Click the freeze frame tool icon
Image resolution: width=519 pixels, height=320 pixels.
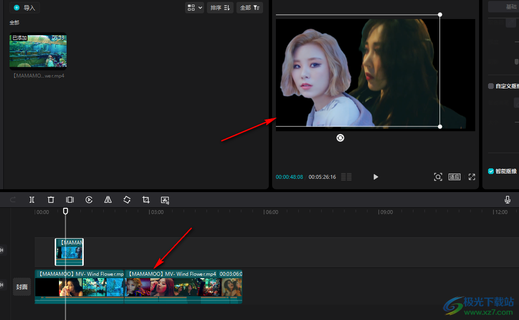(x=70, y=200)
